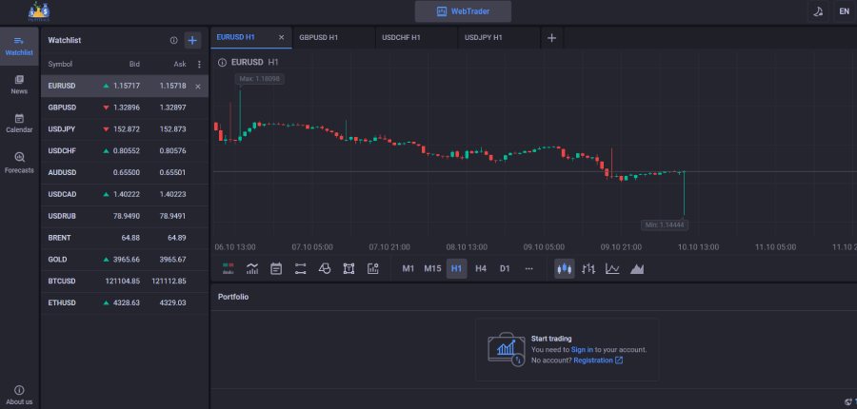
Task: Switch chart type to candlesticks
Action: (565, 268)
